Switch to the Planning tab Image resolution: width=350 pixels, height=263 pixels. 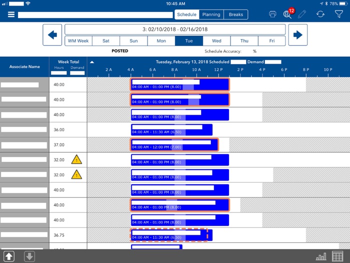pyautogui.click(x=211, y=15)
